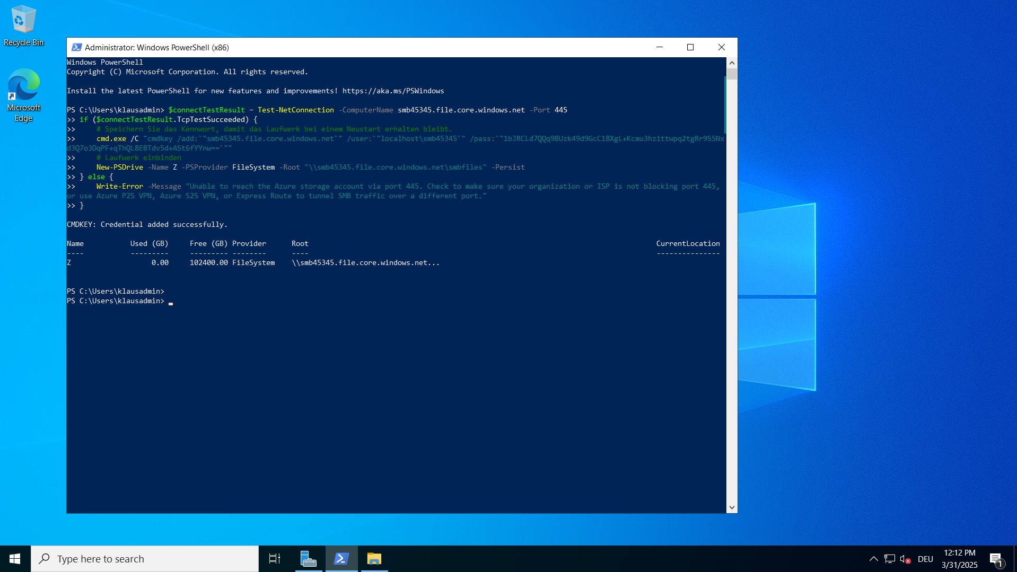Screen dimensions: 1017x572
Task: Minimize the PowerShell window
Action: click(660, 47)
